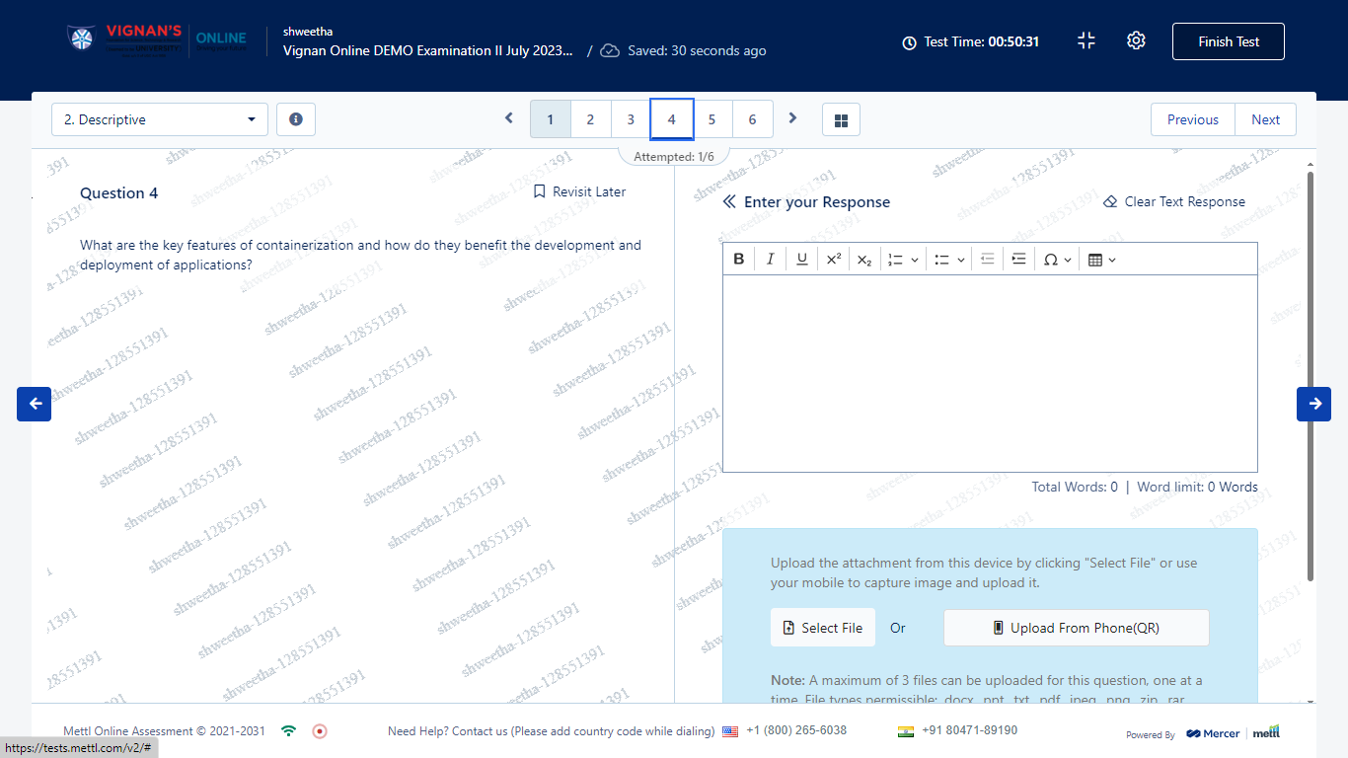Click the US phone number +1 (800) 265-6038
The width and height of the screenshot is (1348, 758).
pyautogui.click(x=796, y=730)
